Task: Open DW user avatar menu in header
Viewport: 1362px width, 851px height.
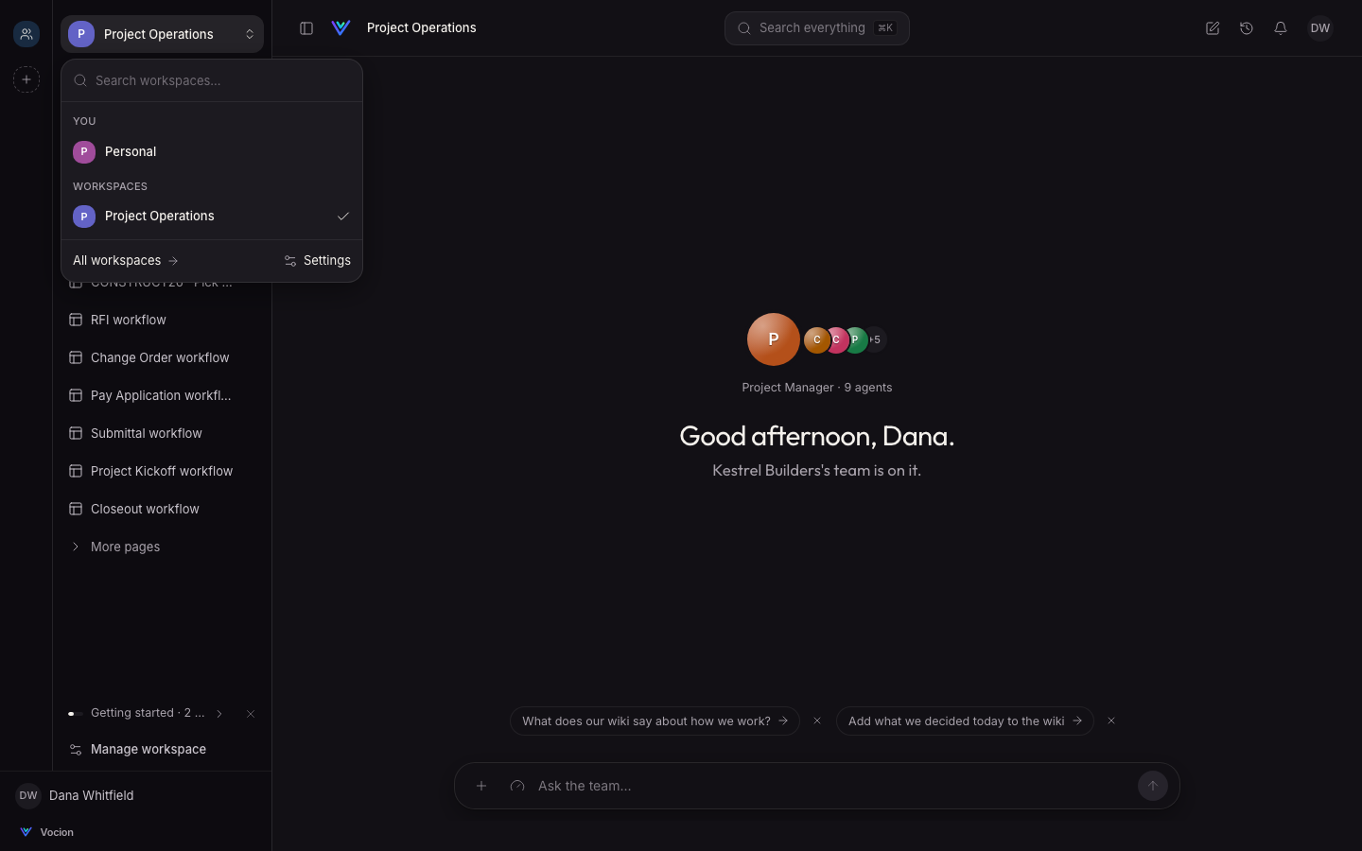Action: (1320, 28)
